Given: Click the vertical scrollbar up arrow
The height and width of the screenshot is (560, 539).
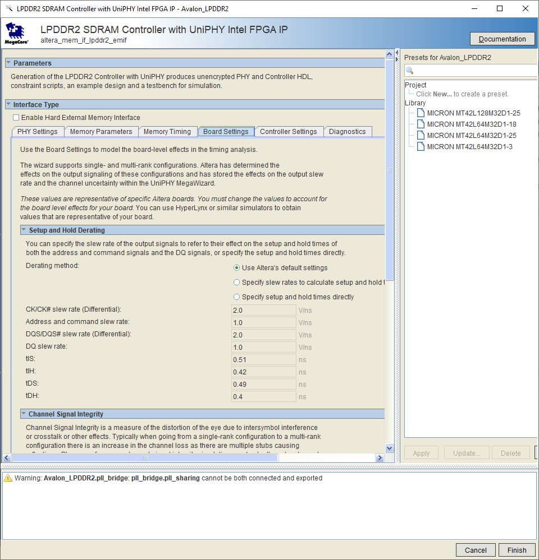Looking at the screenshot, I should coord(390,54).
